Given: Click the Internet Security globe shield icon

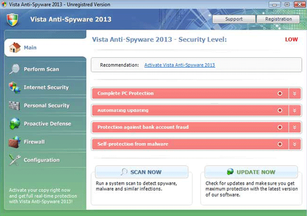Looking at the screenshot, I should tap(15, 87).
